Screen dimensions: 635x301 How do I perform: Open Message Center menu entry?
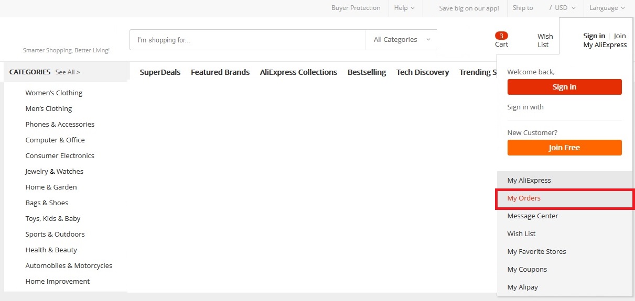pos(565,216)
